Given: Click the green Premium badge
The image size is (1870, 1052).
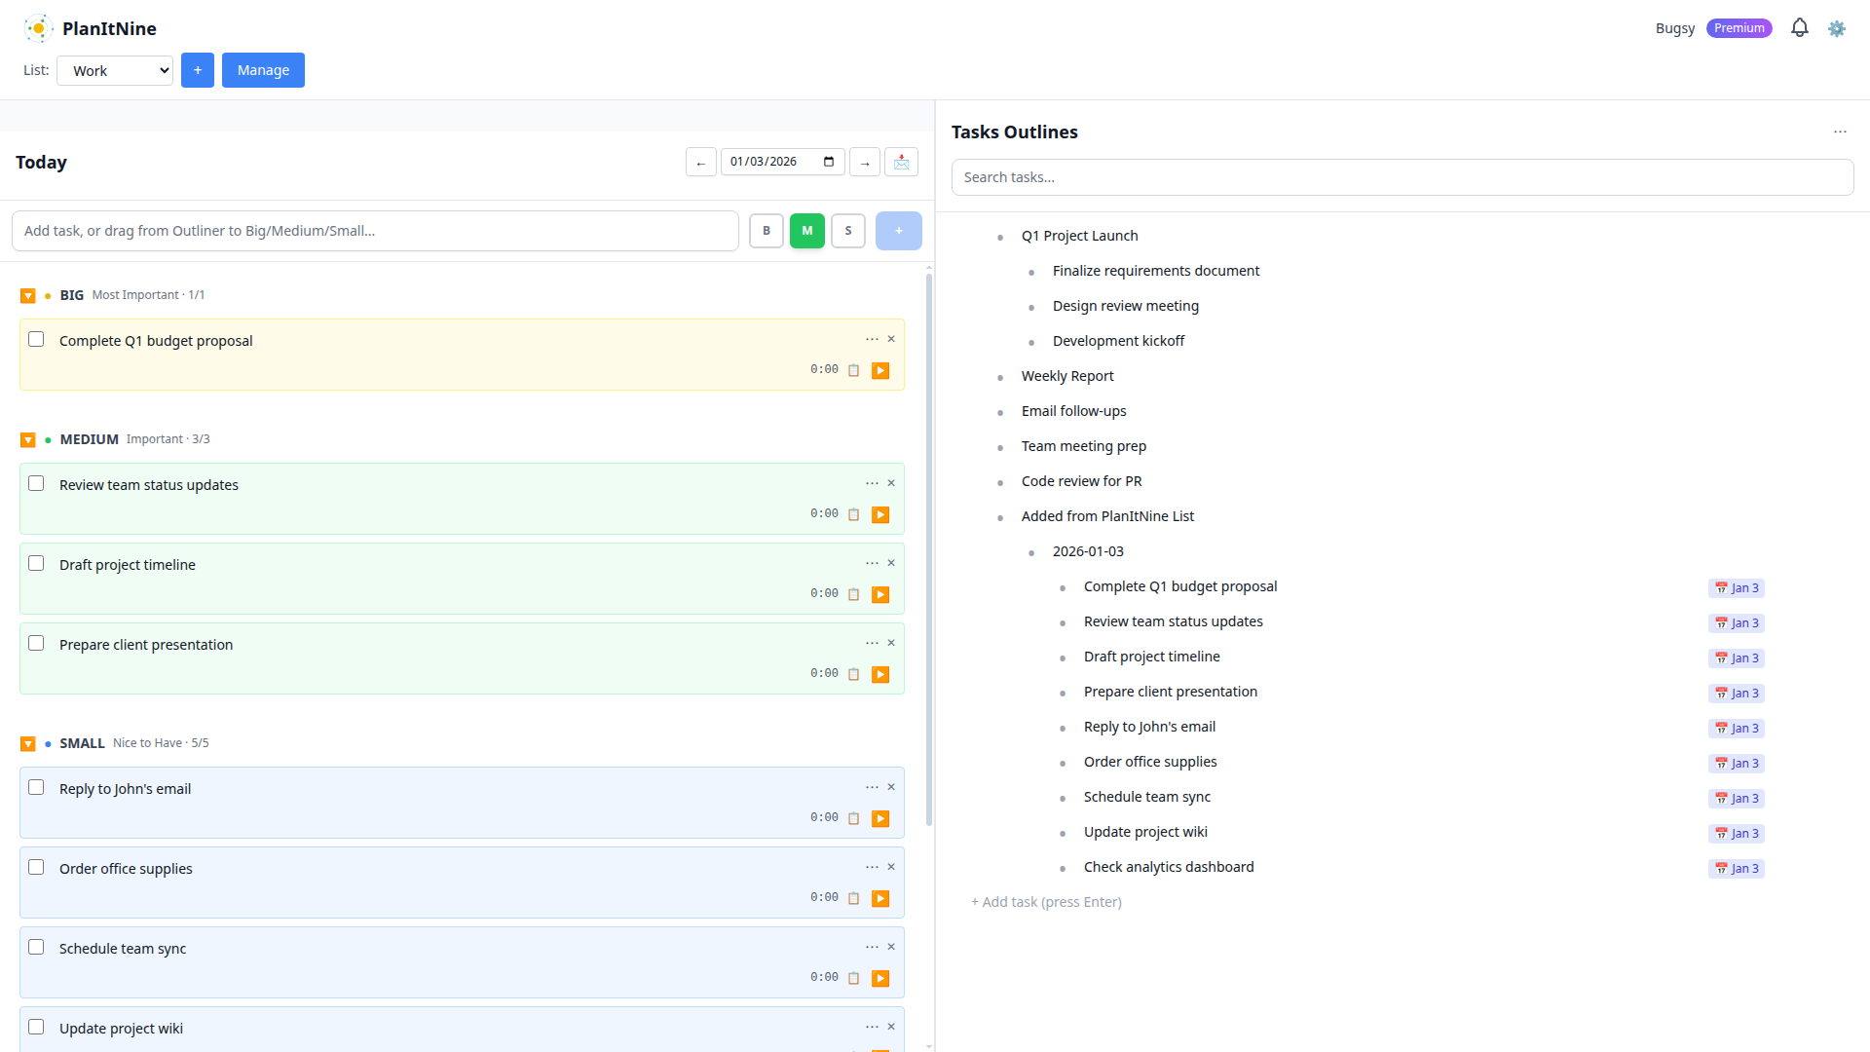Looking at the screenshot, I should point(1739,27).
